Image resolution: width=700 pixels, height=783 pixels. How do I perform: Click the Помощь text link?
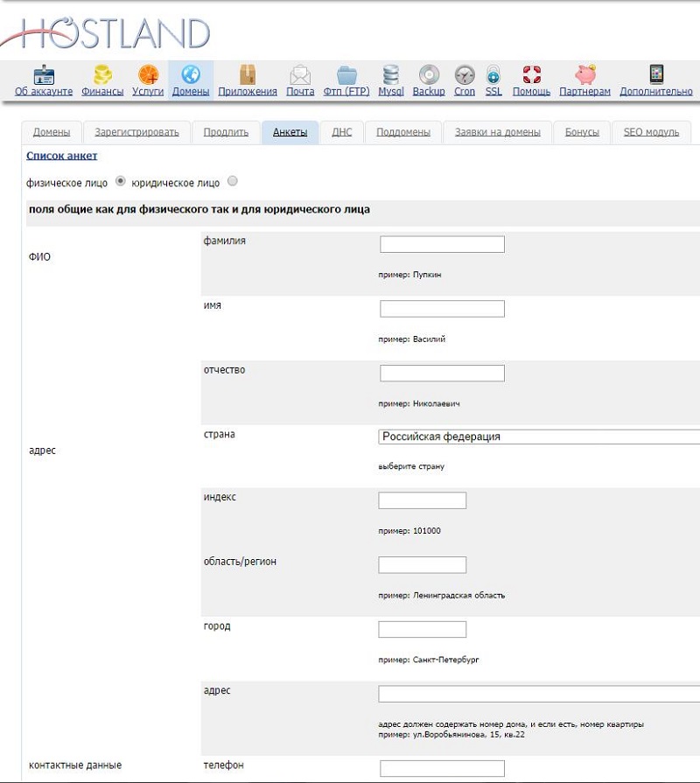coord(532,91)
